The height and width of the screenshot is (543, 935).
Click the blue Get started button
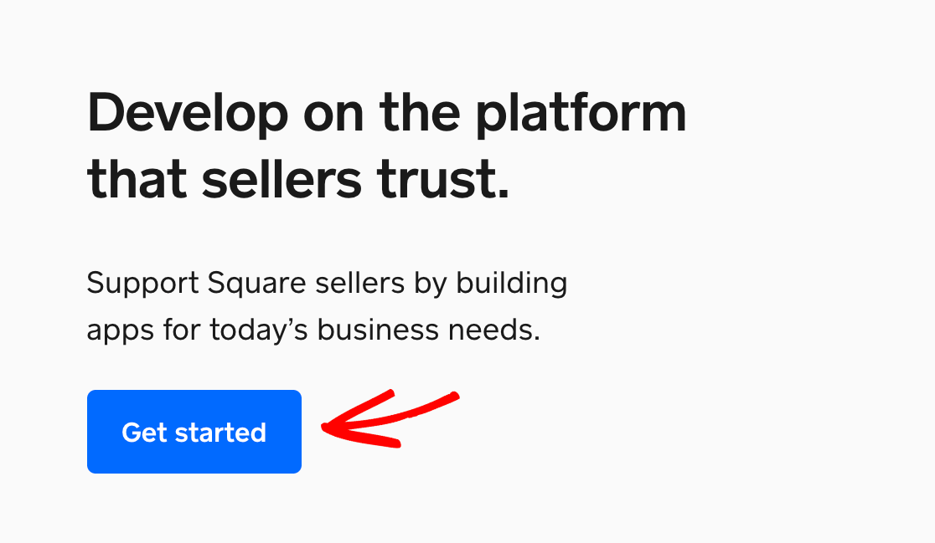(194, 432)
